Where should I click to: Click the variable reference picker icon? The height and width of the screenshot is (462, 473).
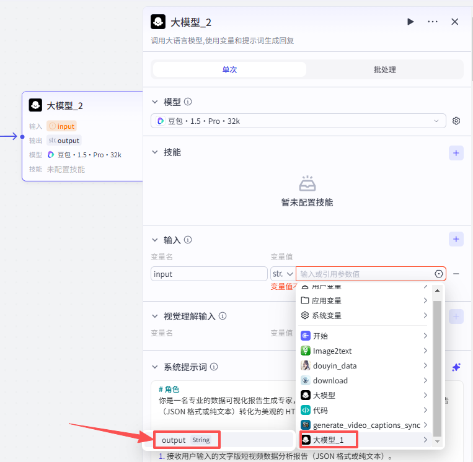(x=439, y=274)
